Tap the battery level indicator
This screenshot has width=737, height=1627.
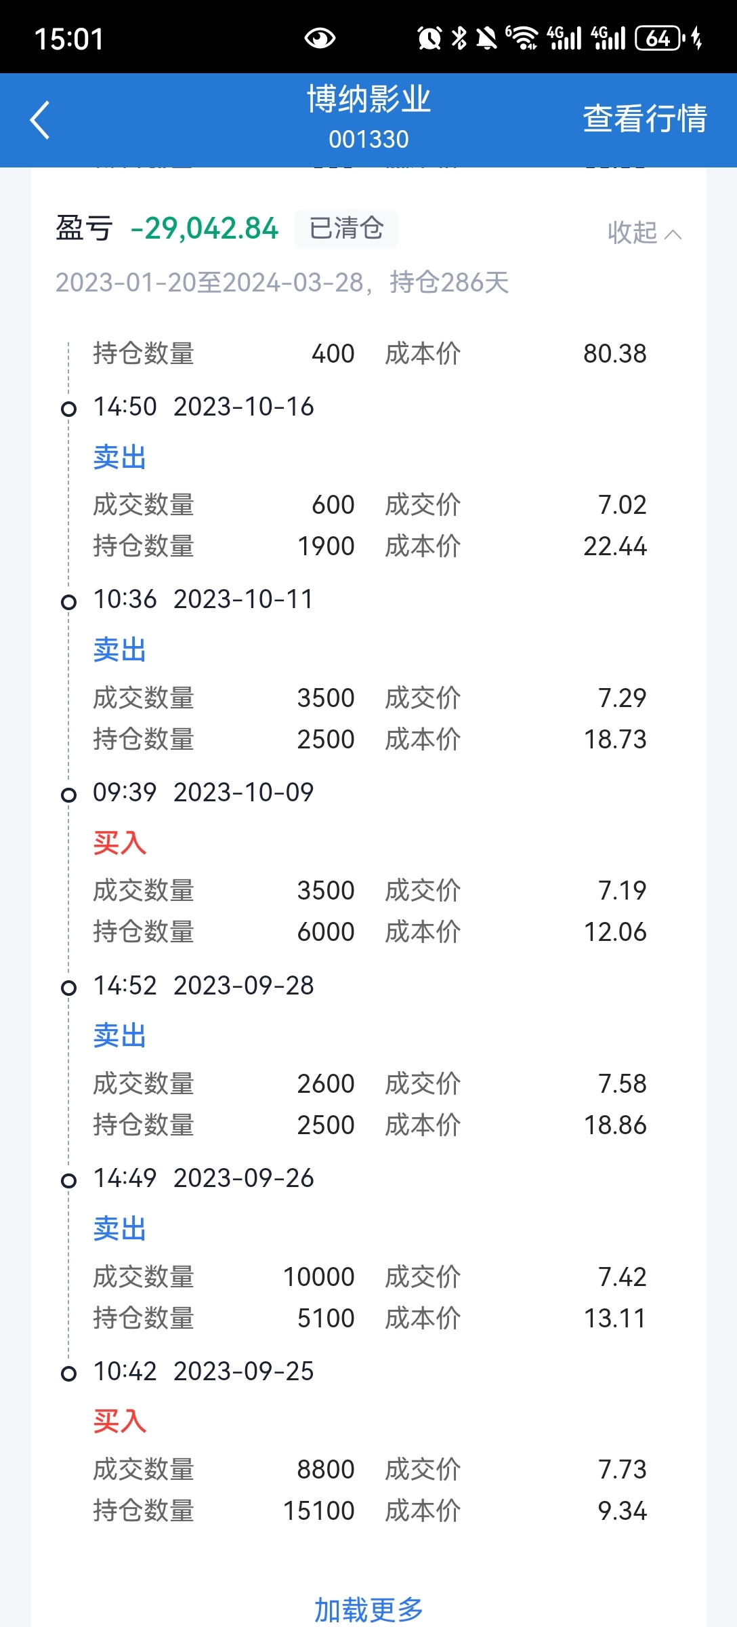tap(660, 38)
